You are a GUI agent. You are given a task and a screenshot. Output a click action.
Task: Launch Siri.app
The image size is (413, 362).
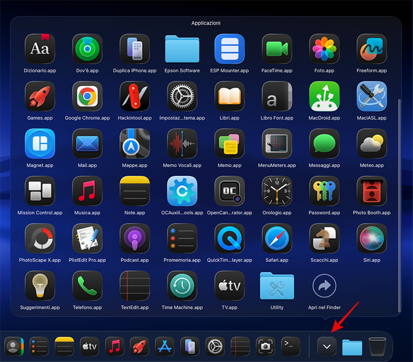(x=372, y=238)
